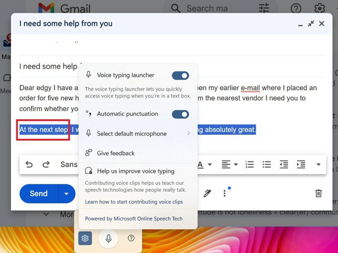The image size is (338, 253).
Task: Undo the last edit in compose toolbar
Action: pyautogui.click(x=29, y=165)
